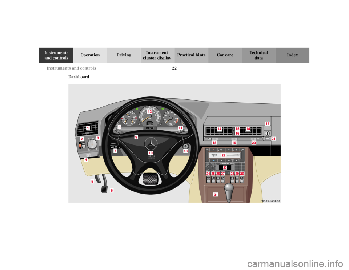This screenshot has width=349, height=270.
Task: Click the green left turn signal indicator
Action: [137, 109]
